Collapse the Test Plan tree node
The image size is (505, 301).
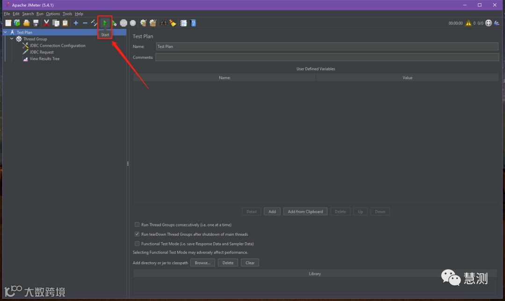point(6,32)
